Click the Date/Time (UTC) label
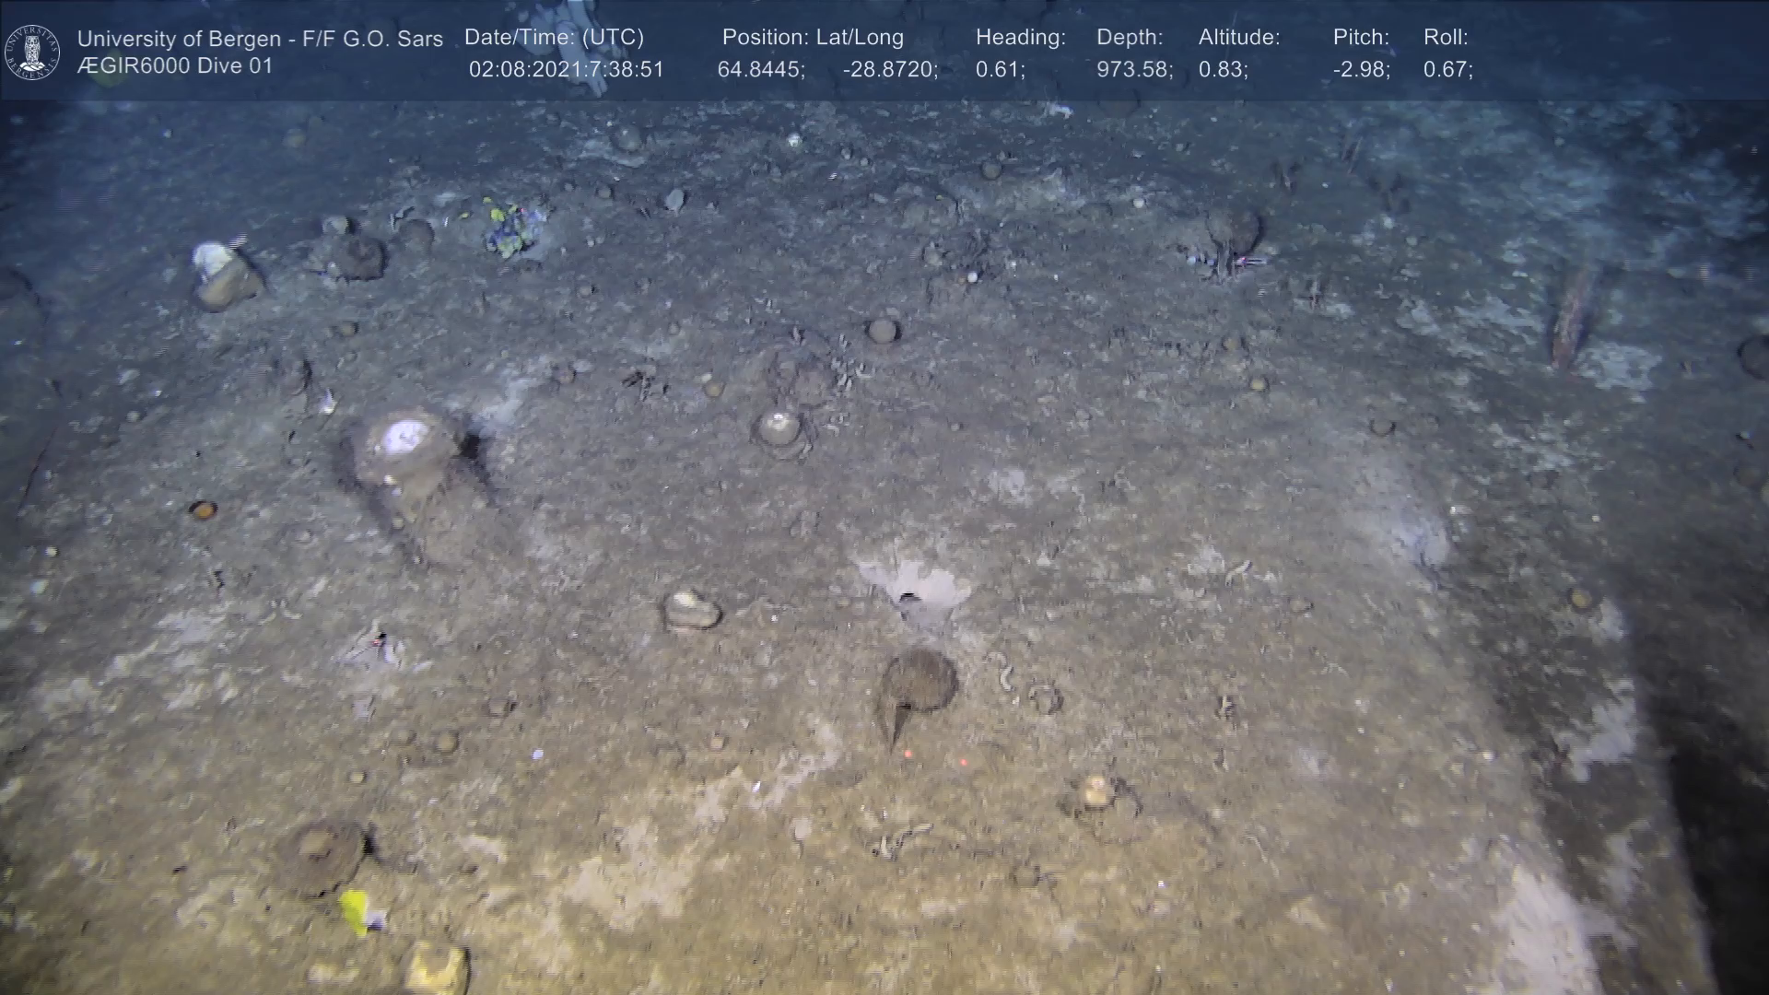The width and height of the screenshot is (1769, 995). [x=554, y=38]
